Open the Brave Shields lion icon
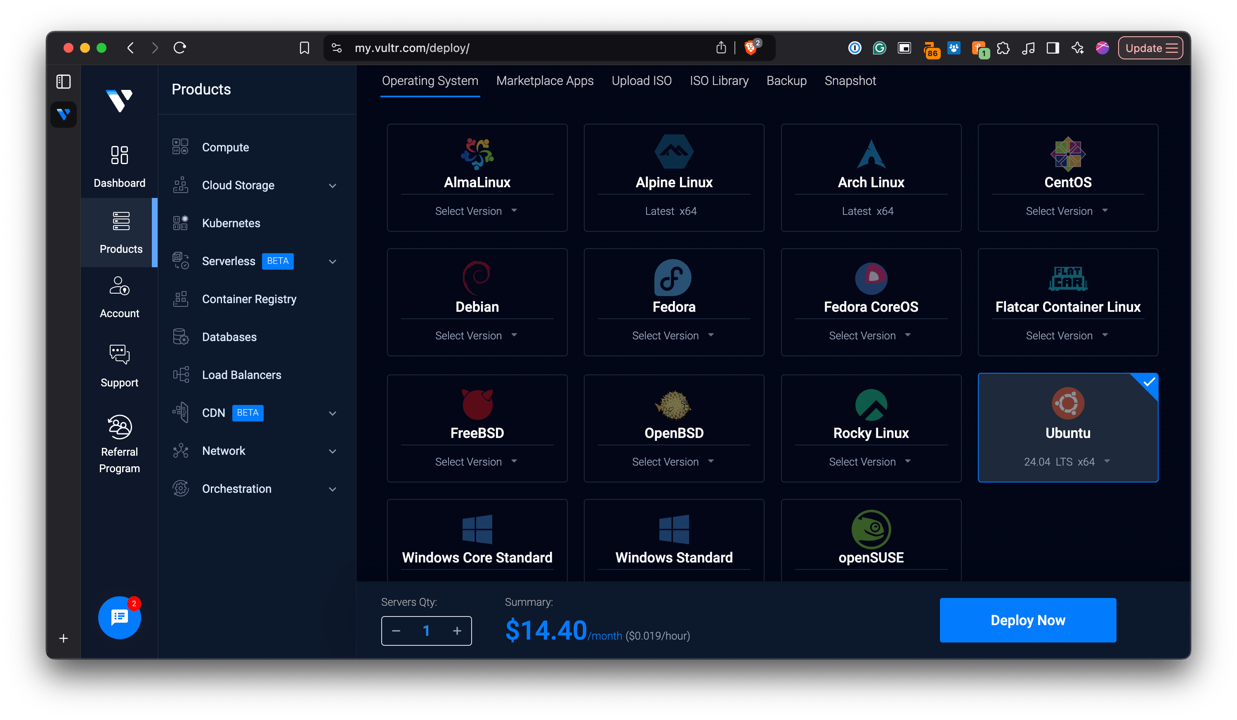The height and width of the screenshot is (720, 1237). click(750, 47)
